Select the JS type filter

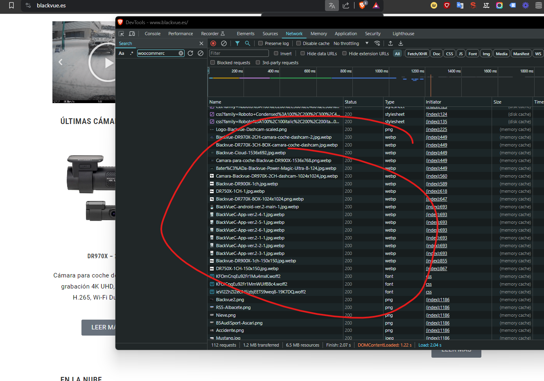click(x=460, y=54)
